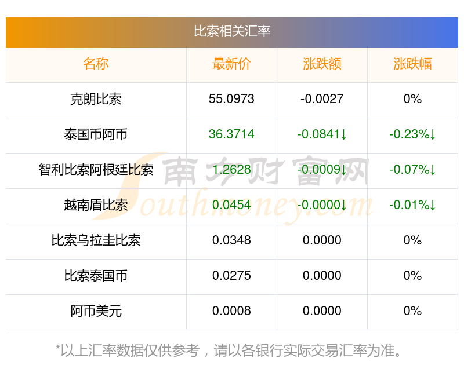Click the 0% cell in 克朗比索 row
Image resolution: width=464 pixels, height=369 pixels.
(412, 99)
